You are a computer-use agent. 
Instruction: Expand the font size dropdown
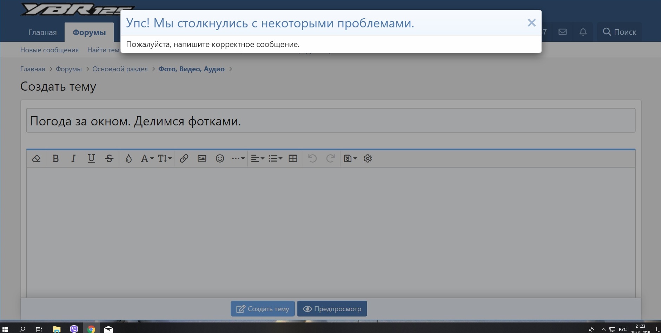tap(164, 159)
